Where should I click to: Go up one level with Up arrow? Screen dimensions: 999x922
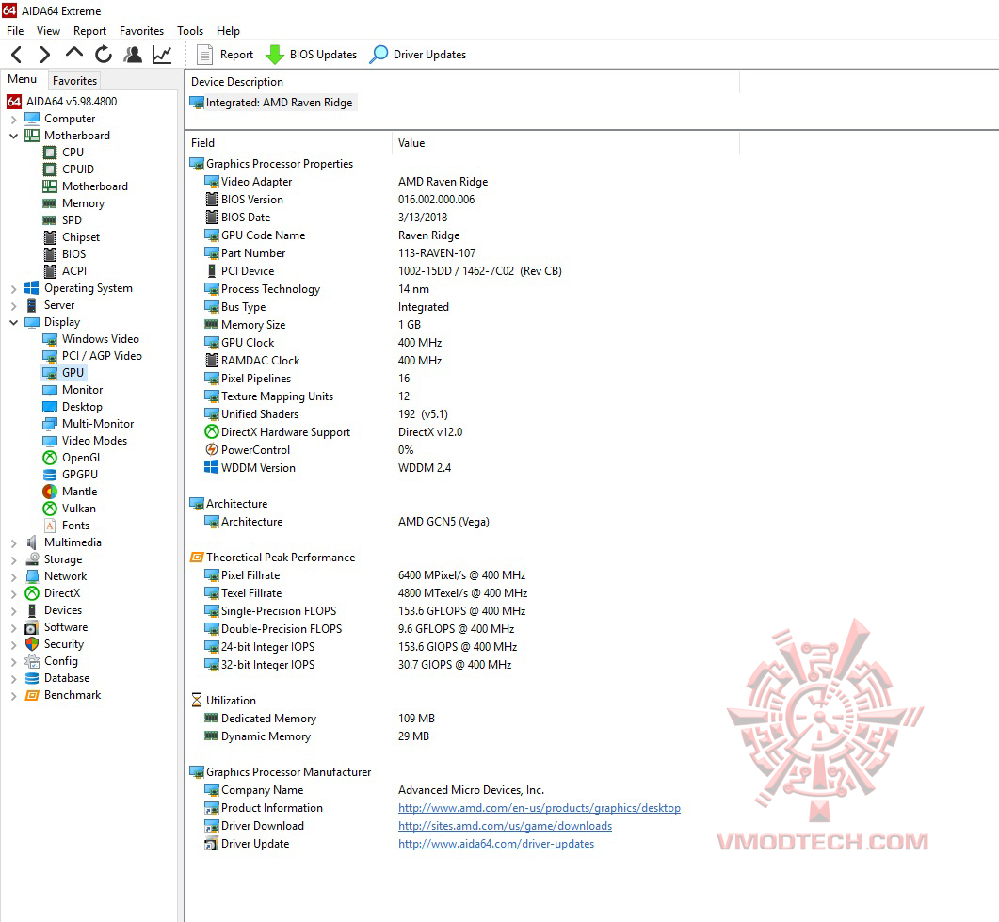(x=74, y=54)
